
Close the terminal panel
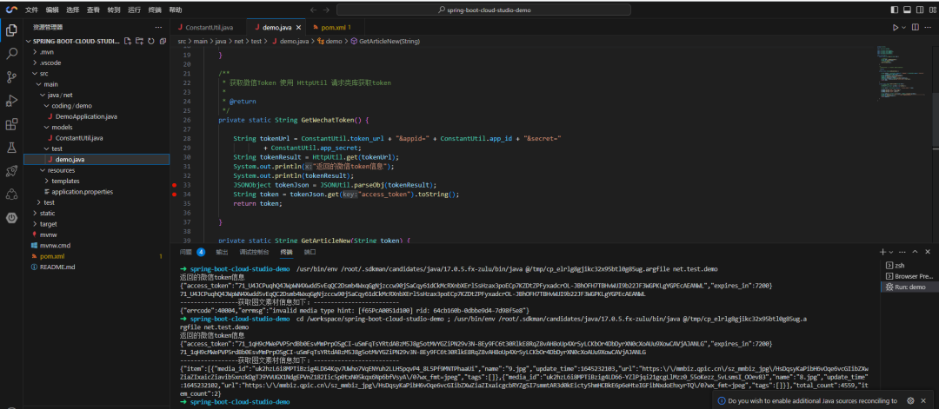(x=928, y=252)
